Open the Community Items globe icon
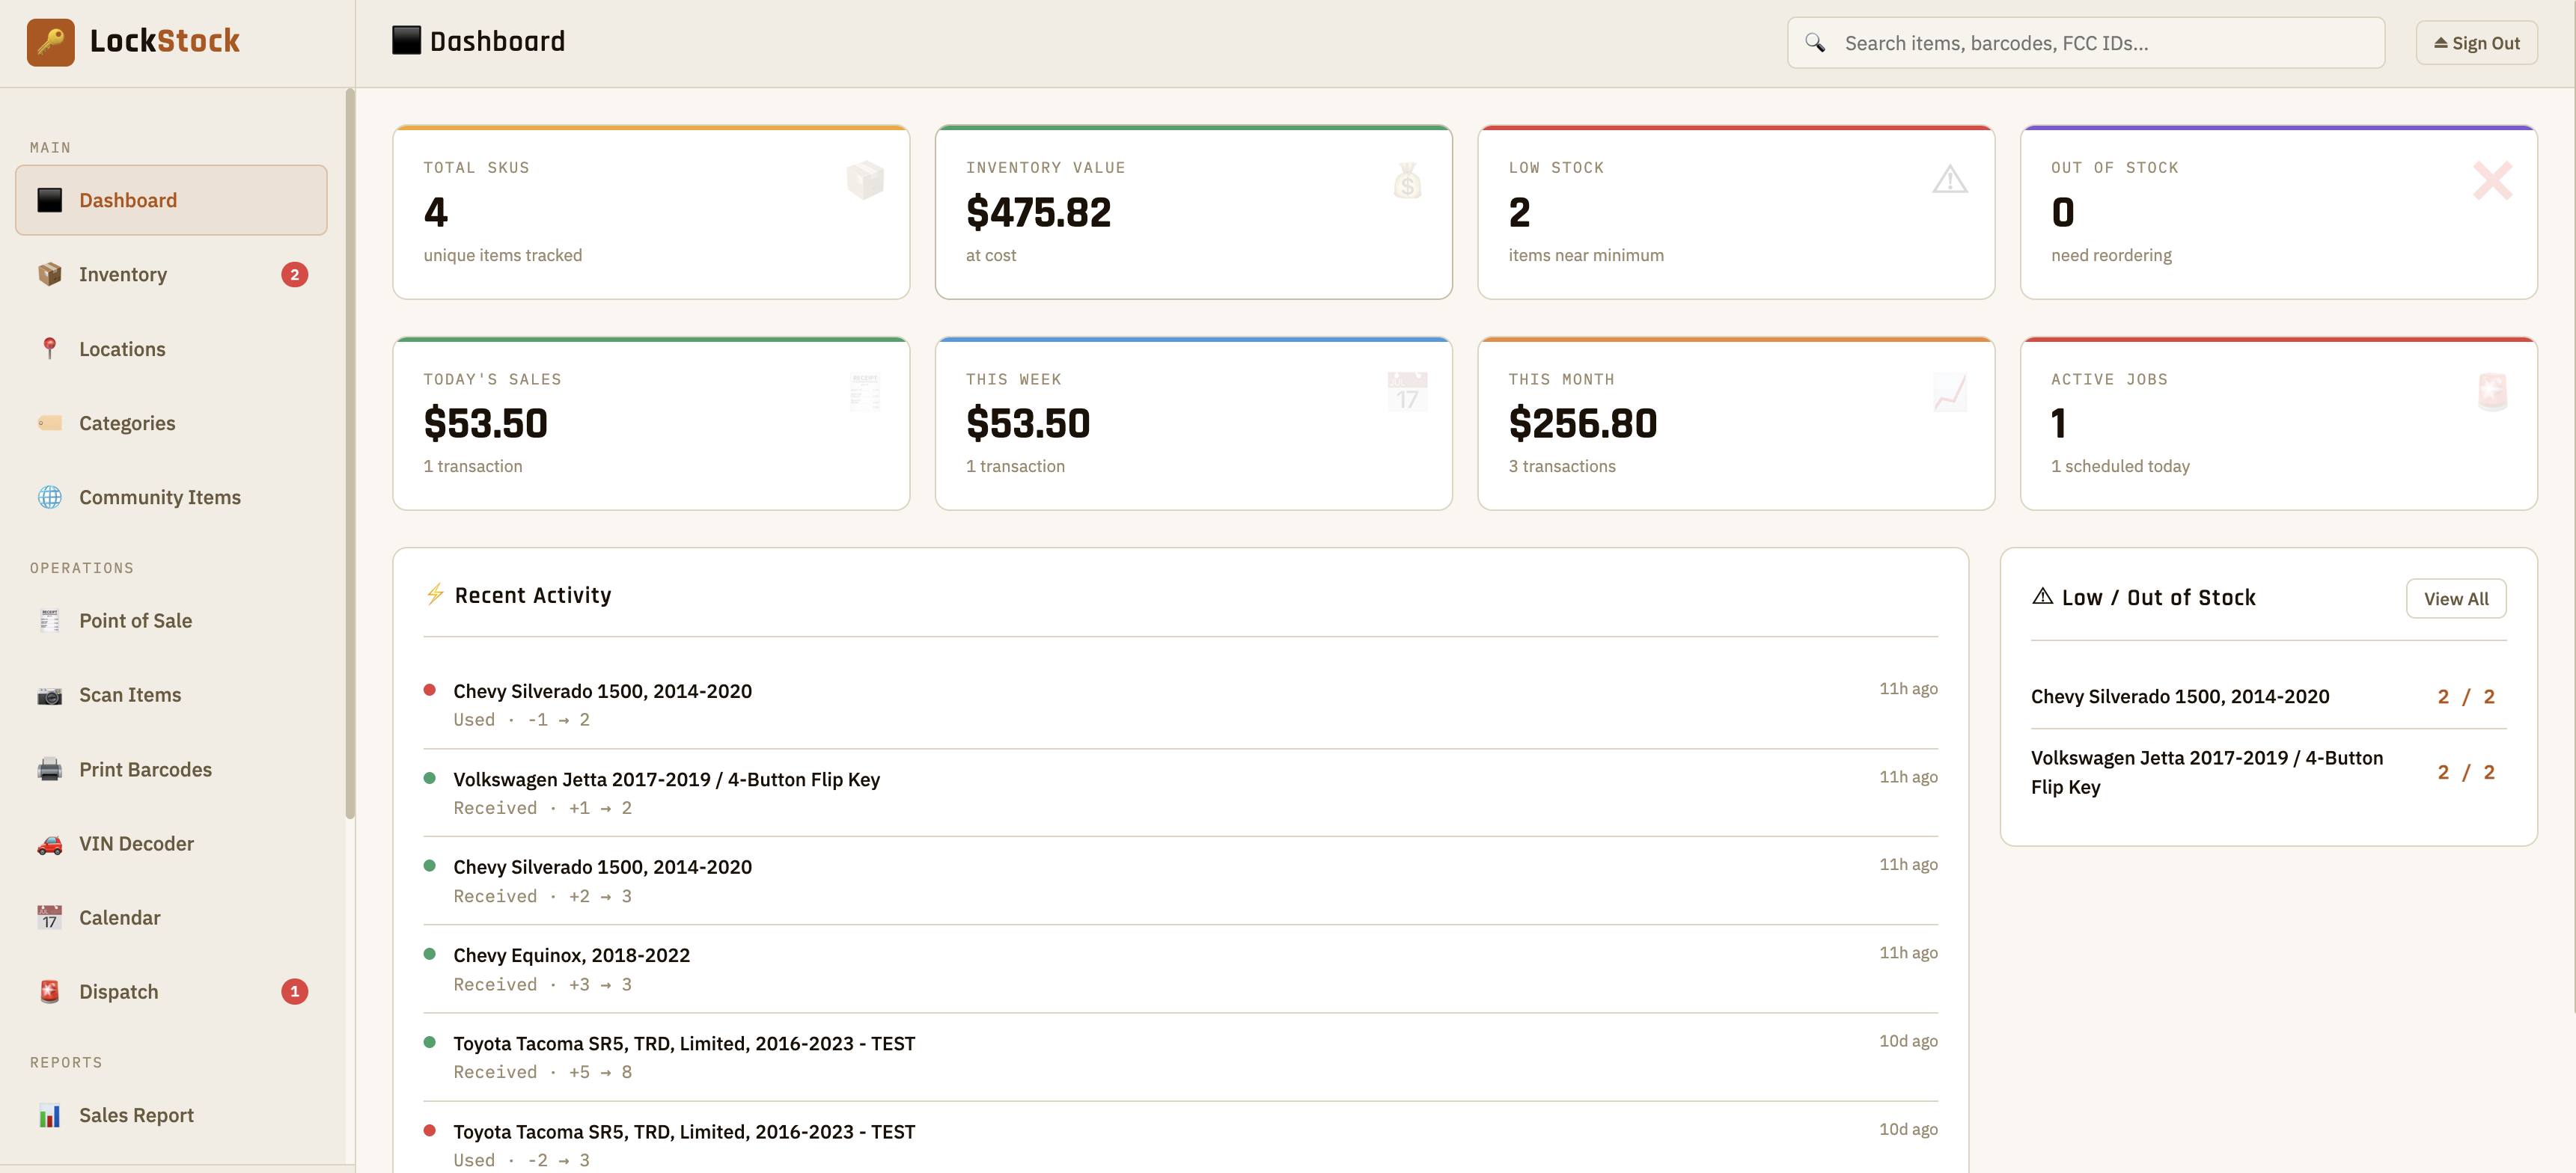The height and width of the screenshot is (1173, 2576). [49, 497]
